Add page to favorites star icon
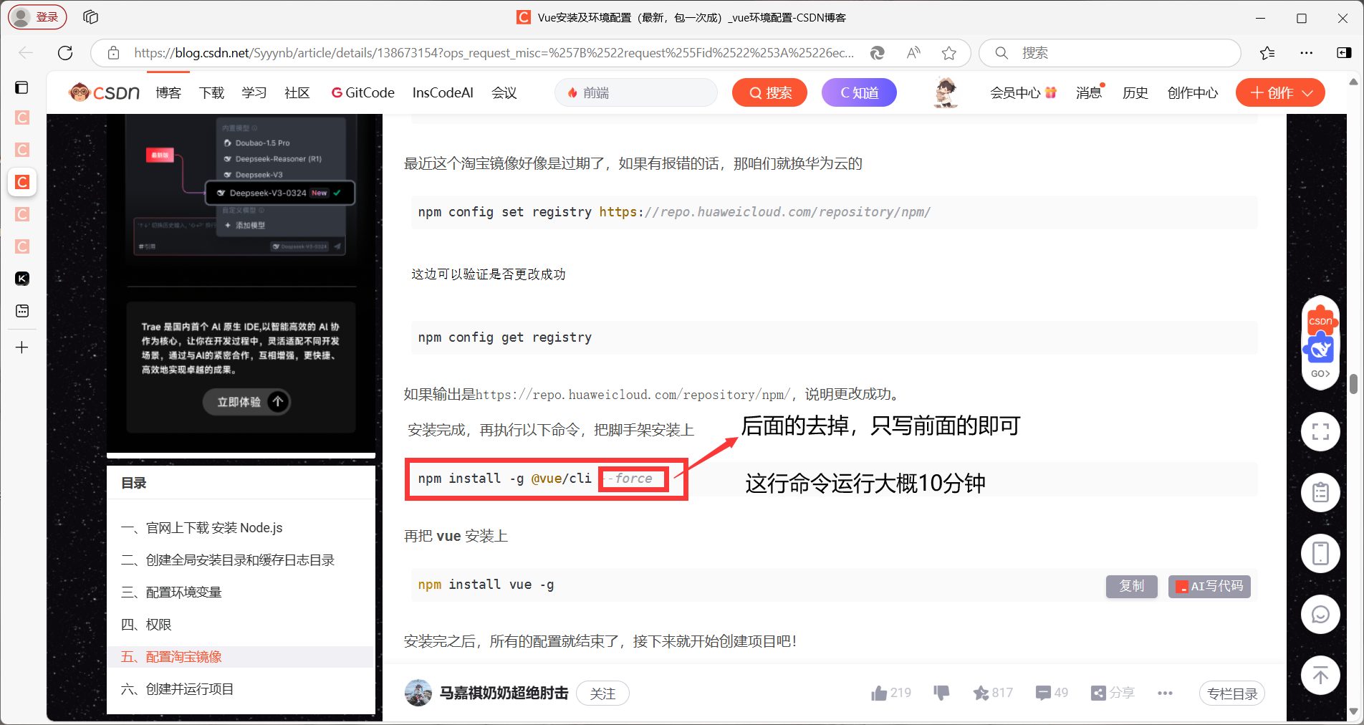Screen dimensions: 1364x725 tap(949, 53)
